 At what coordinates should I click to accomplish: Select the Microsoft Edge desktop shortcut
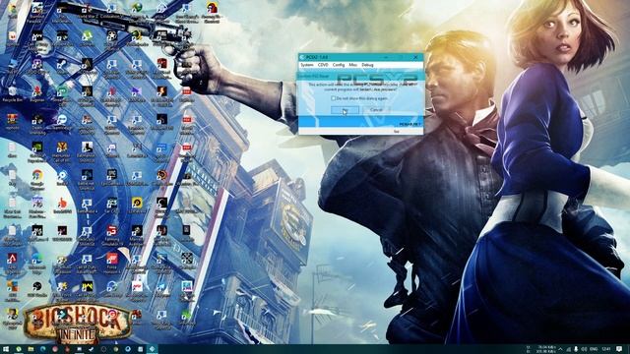pyautogui.click(x=37, y=263)
